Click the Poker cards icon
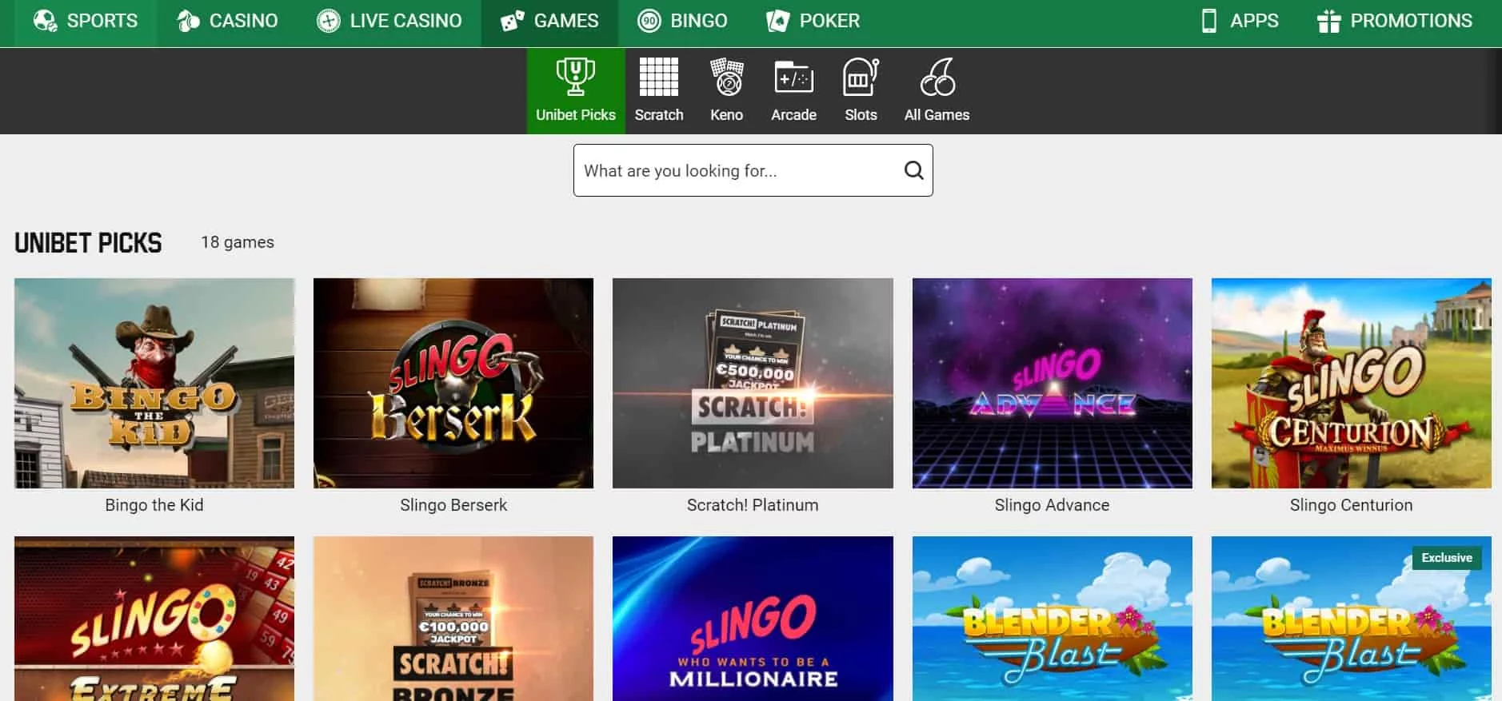The image size is (1502, 701). (777, 21)
